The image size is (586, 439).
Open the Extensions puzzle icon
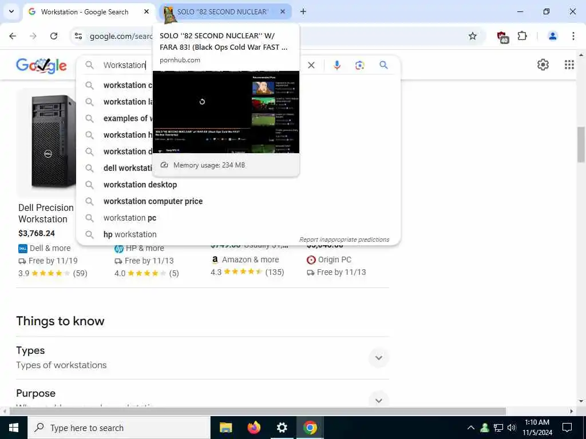point(522,36)
